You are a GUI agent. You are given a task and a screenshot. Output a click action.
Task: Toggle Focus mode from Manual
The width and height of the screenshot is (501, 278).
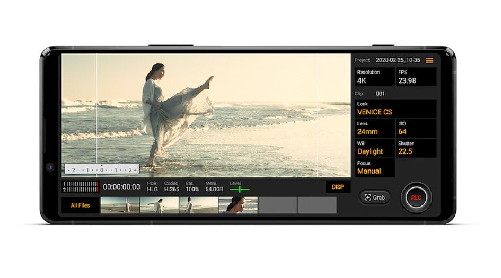(375, 168)
